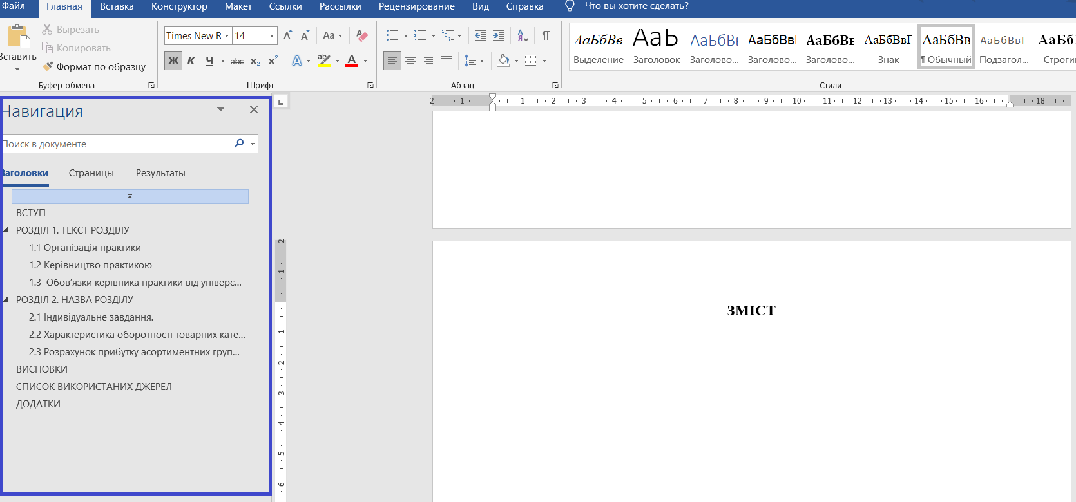Open the font name dropdown Times New R

[227, 36]
